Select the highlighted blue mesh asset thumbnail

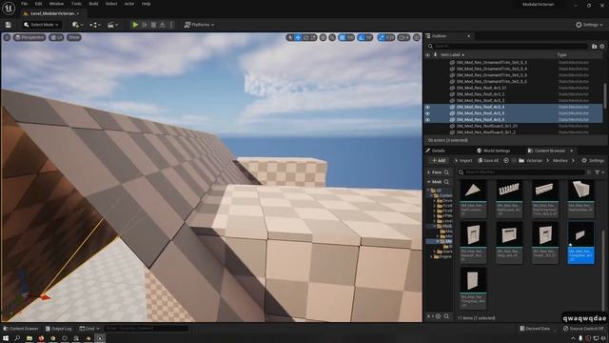[580, 243]
